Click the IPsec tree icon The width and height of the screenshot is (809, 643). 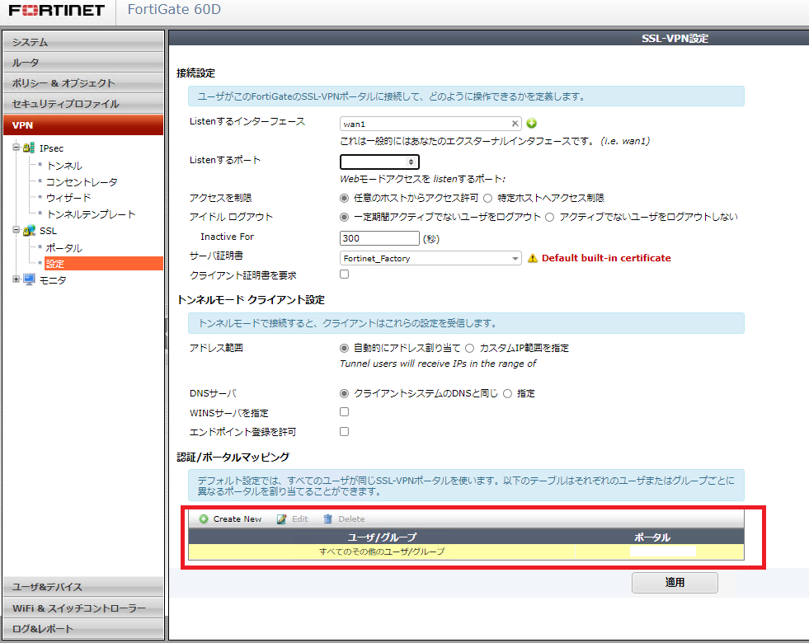coord(29,148)
